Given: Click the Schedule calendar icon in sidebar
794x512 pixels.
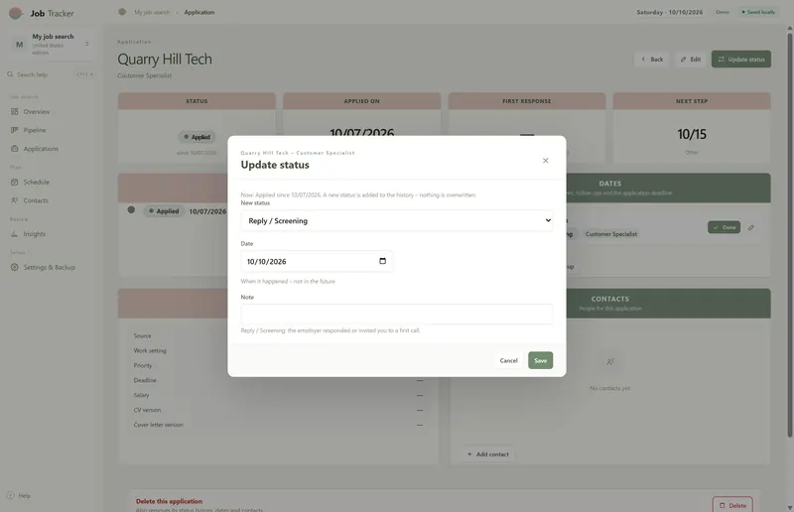Looking at the screenshot, I should click(14, 182).
